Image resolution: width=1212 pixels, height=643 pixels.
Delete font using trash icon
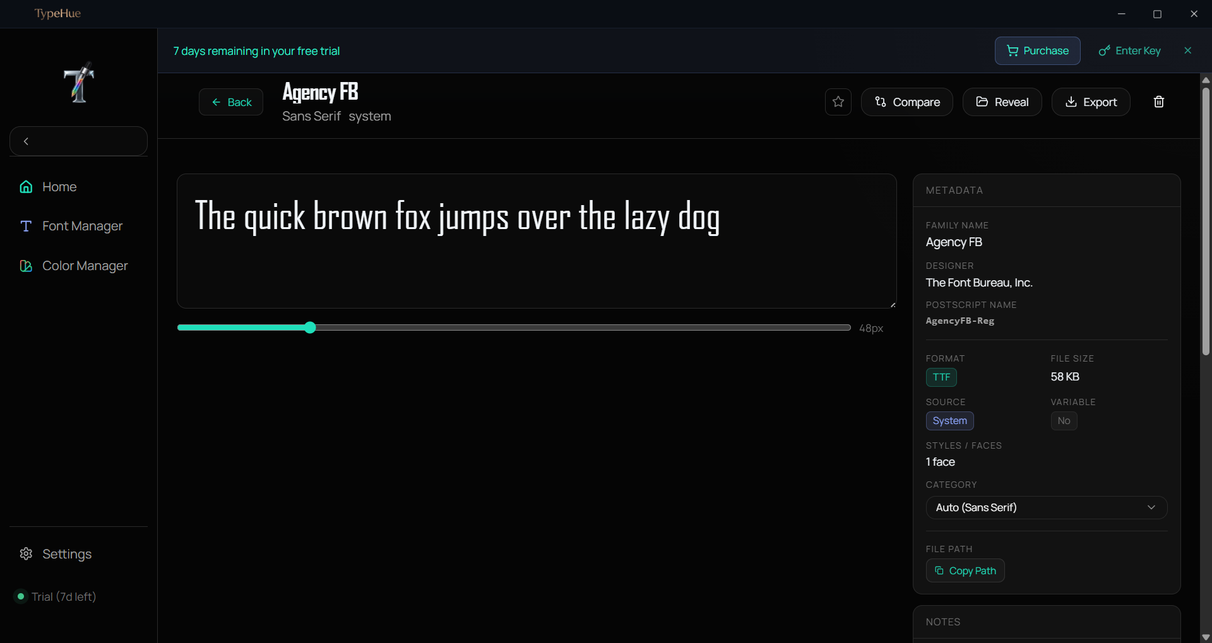pos(1159,102)
